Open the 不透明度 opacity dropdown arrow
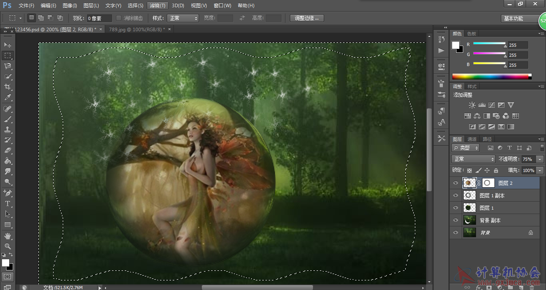This screenshot has height=290, width=546. click(540, 159)
